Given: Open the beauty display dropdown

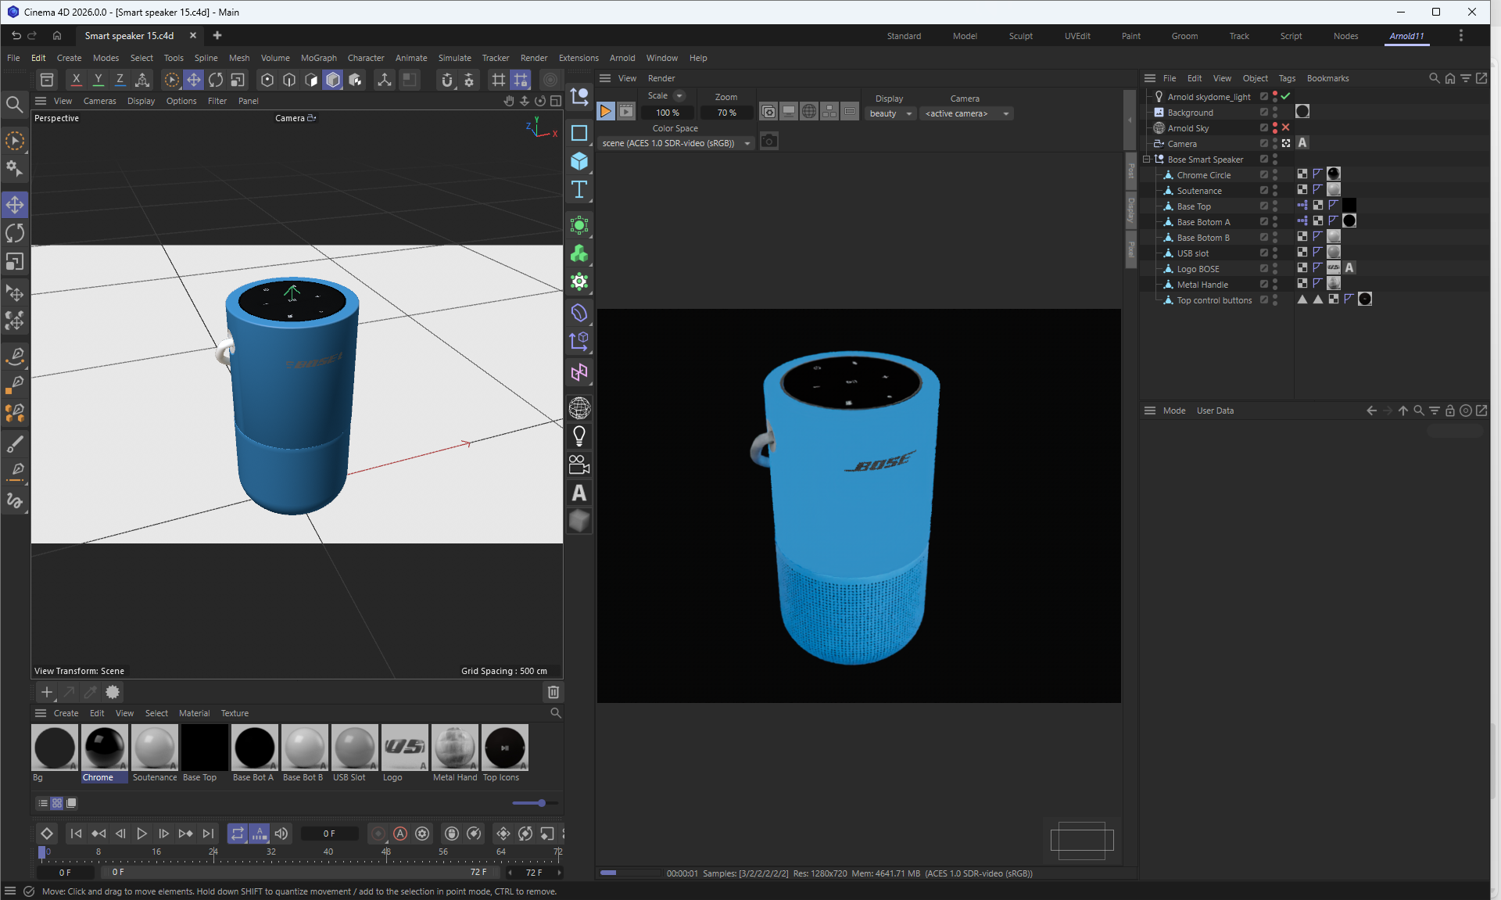Looking at the screenshot, I should coord(891,114).
